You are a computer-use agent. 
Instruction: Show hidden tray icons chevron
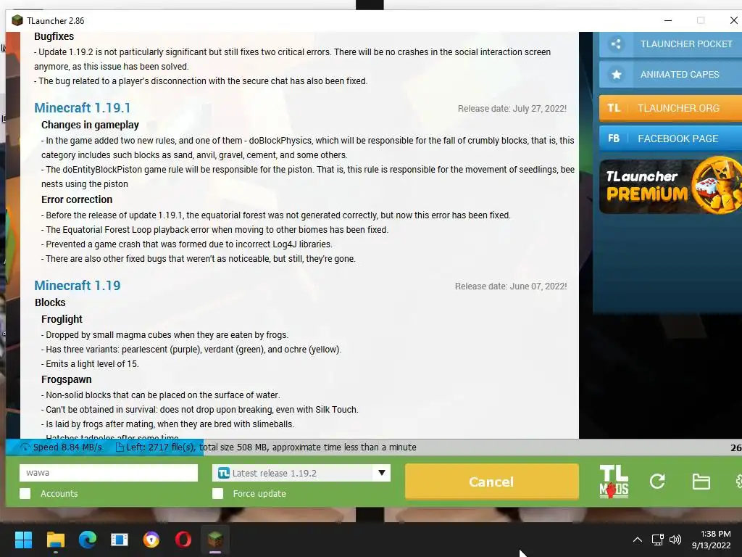(638, 540)
